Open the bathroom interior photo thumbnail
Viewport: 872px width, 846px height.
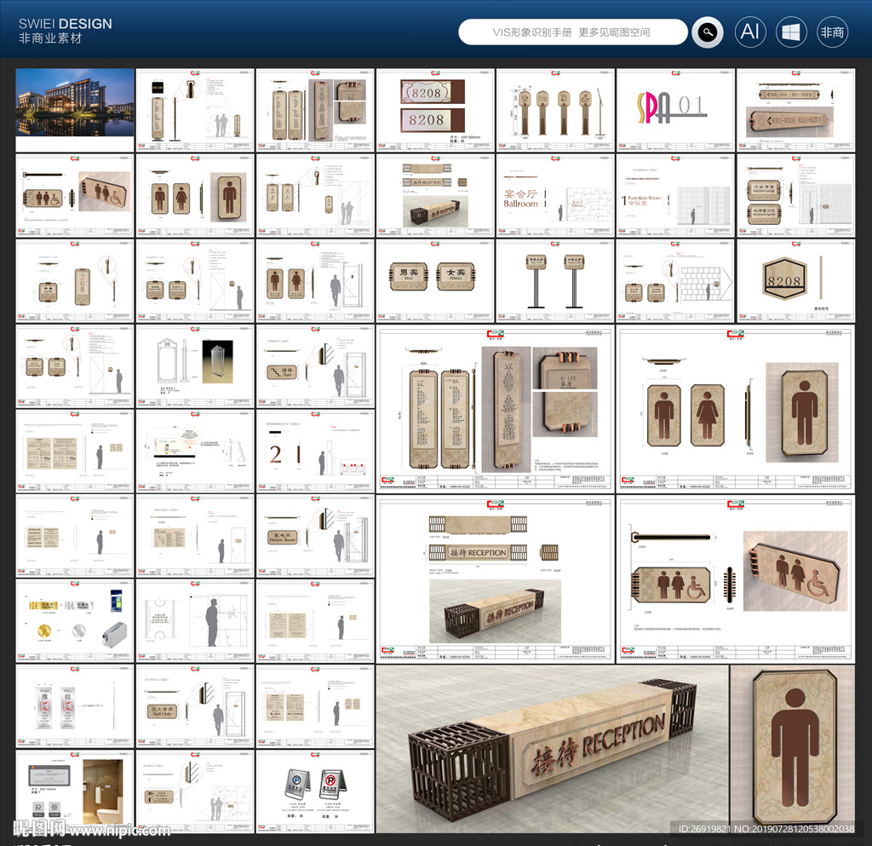tap(75, 792)
